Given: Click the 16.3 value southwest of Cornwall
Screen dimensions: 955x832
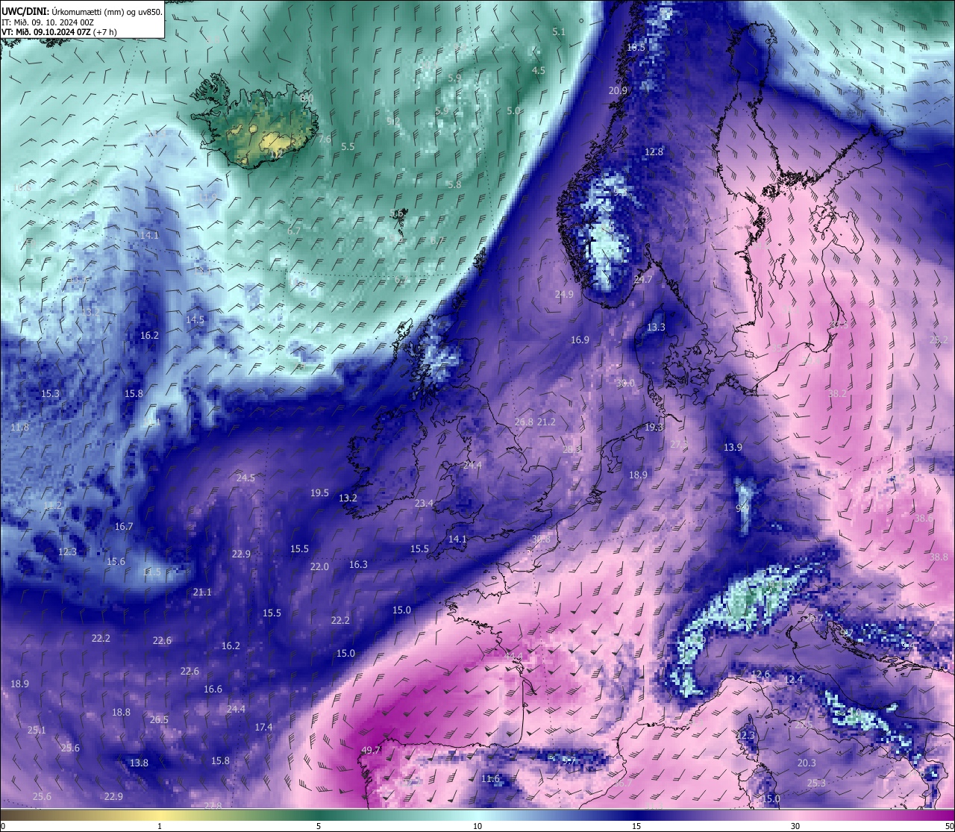Looking at the screenshot, I should (x=358, y=565).
